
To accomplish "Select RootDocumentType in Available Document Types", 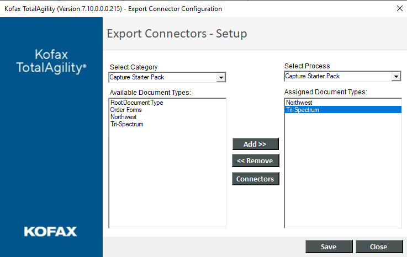I will 136,103.
